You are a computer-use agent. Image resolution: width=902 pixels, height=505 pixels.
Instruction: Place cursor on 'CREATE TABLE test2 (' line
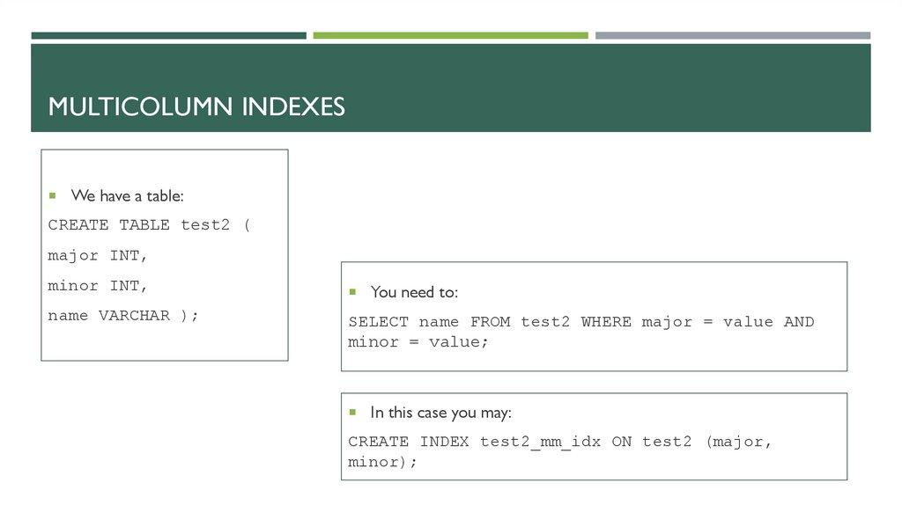(149, 225)
